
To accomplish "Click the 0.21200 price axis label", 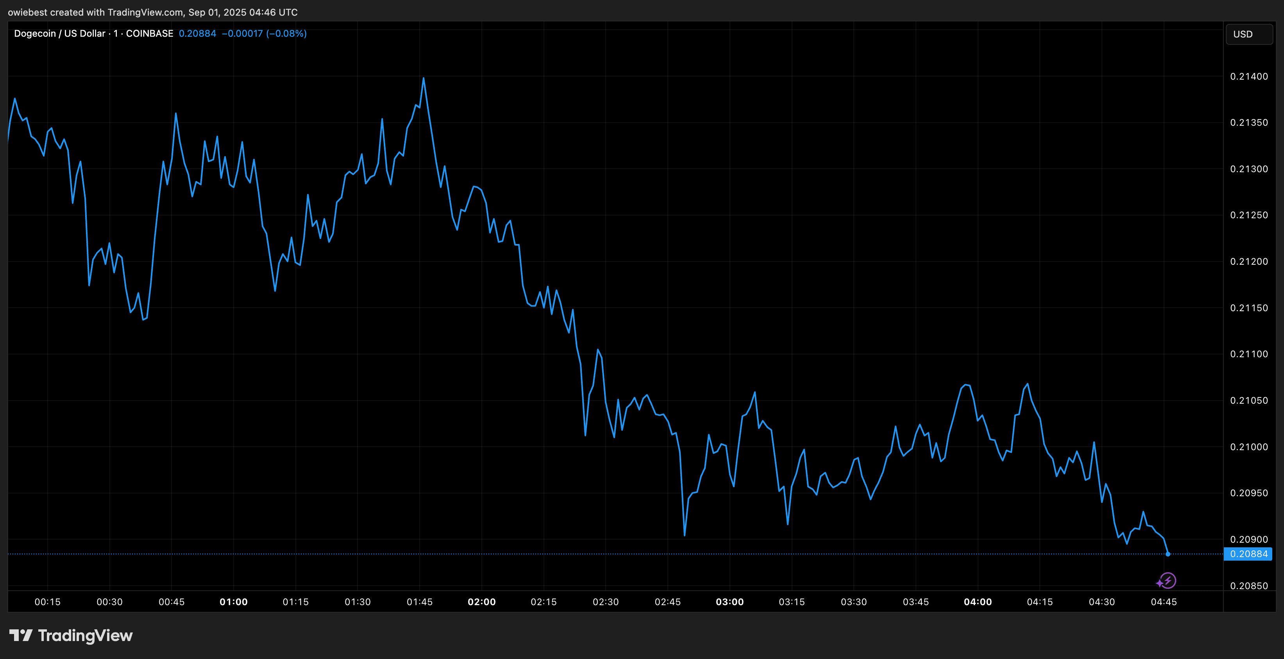I will tap(1248, 262).
